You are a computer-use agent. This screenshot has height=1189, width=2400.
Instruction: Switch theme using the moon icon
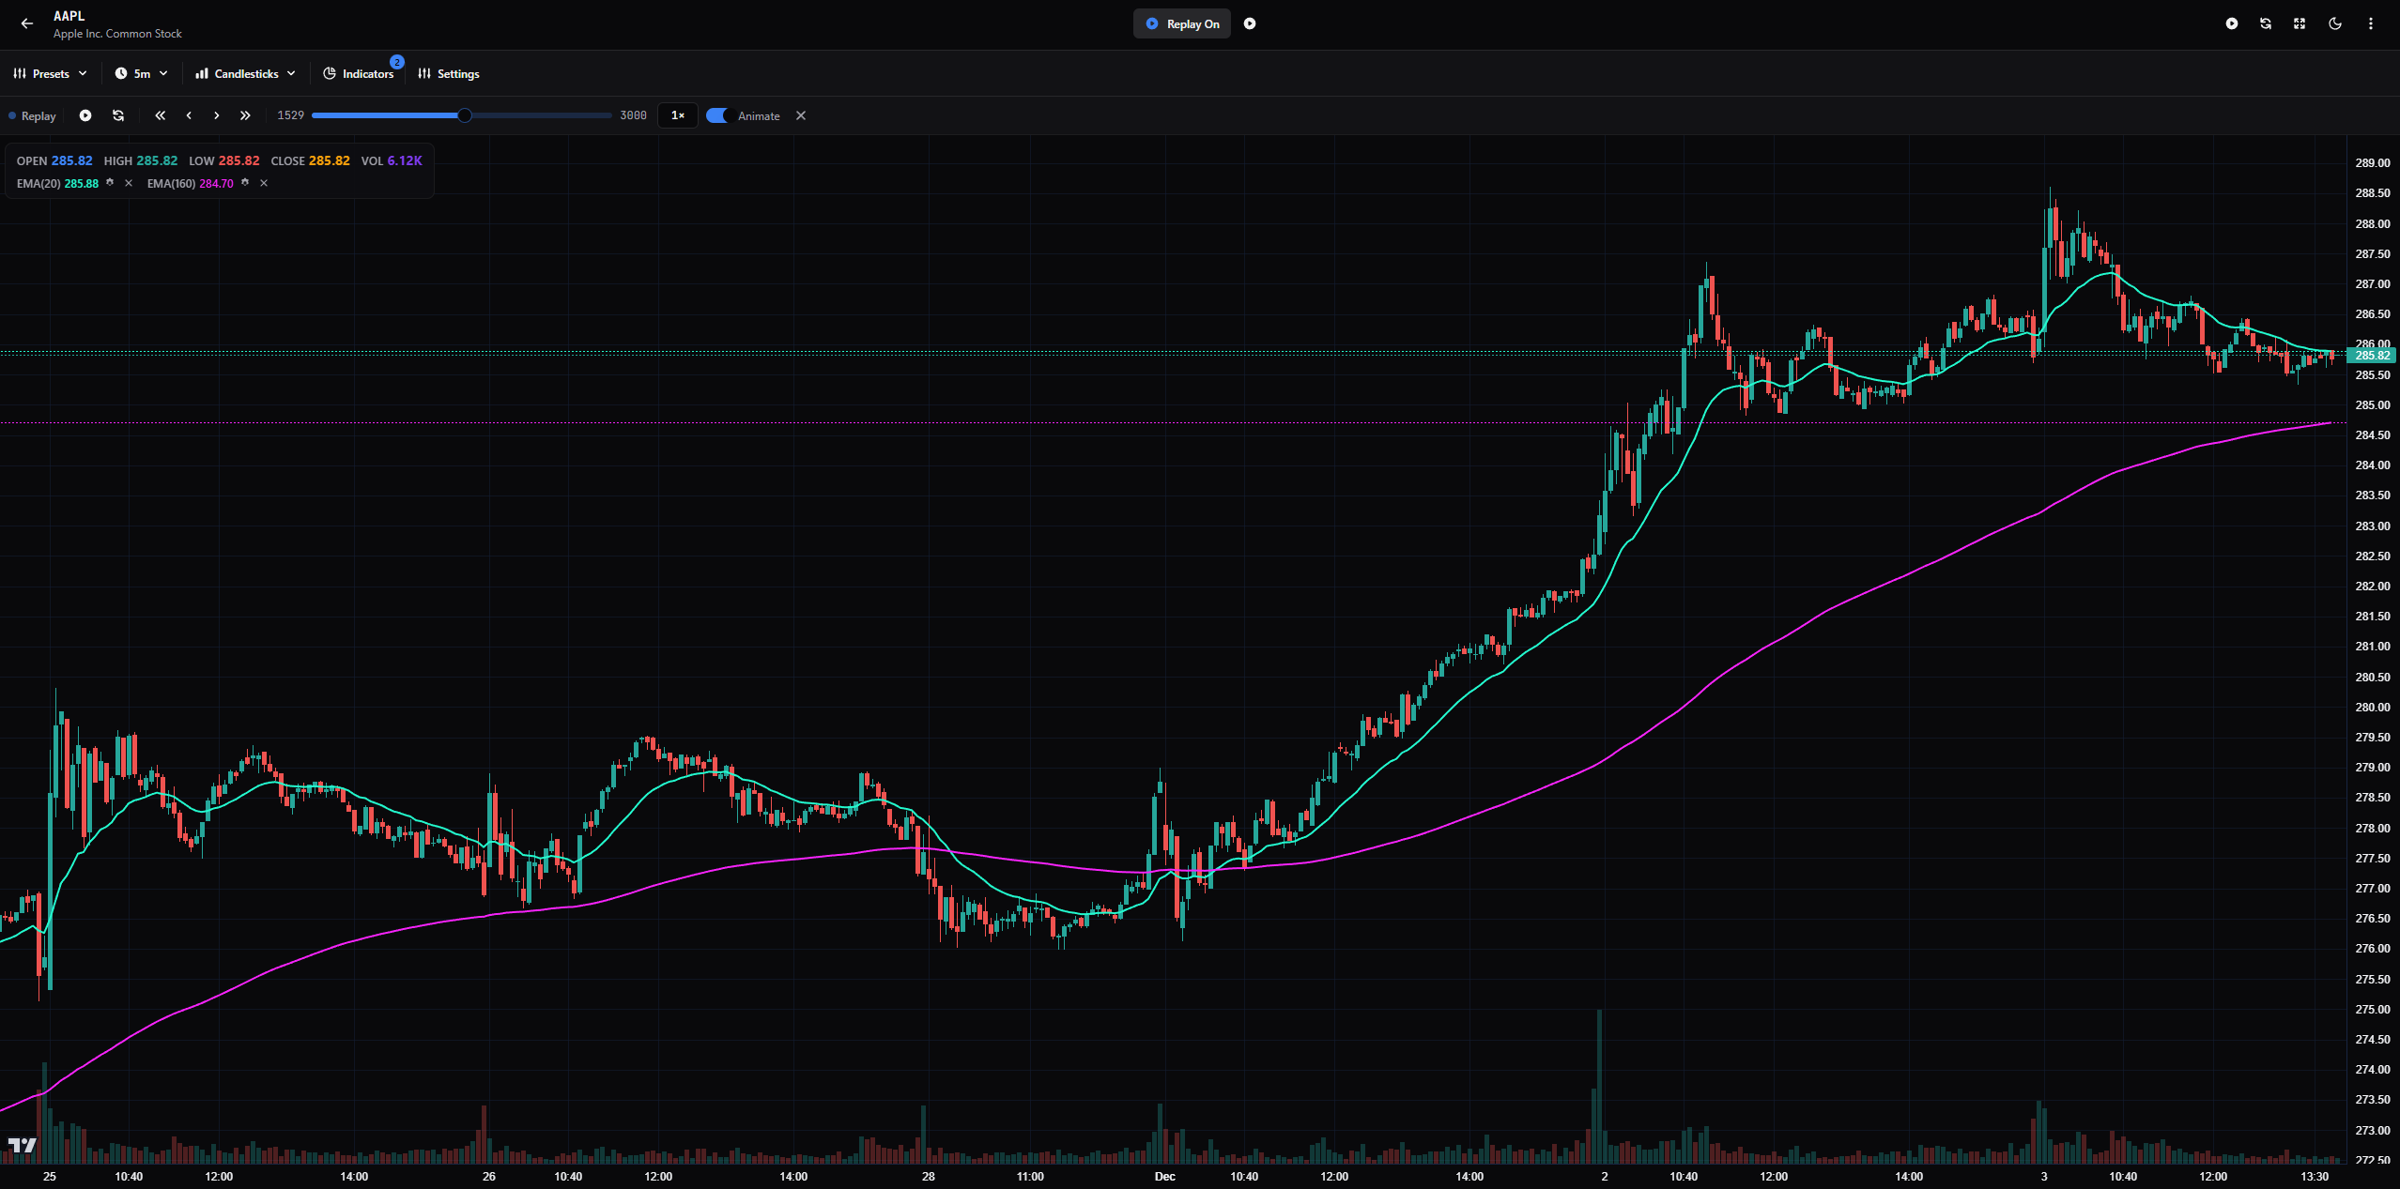pos(2335,23)
